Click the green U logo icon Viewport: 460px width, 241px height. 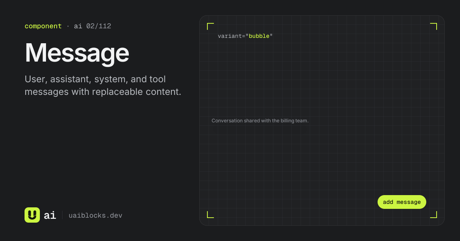coord(32,215)
